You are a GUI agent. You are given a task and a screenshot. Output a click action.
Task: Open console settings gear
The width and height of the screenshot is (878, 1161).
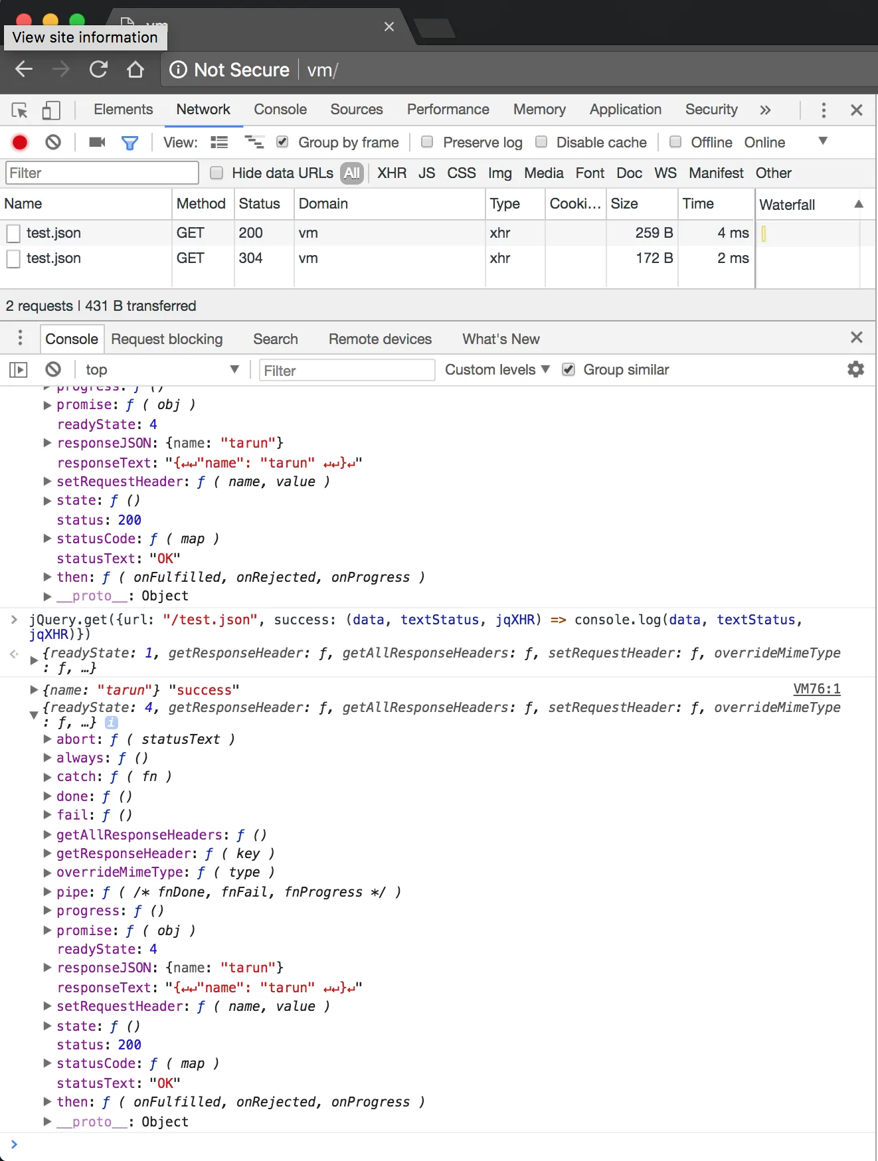[856, 369]
